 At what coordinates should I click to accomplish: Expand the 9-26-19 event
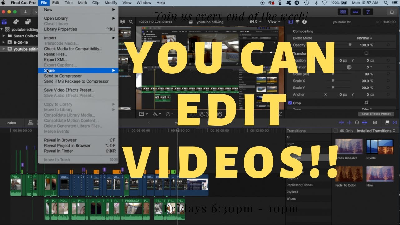(x=4, y=42)
